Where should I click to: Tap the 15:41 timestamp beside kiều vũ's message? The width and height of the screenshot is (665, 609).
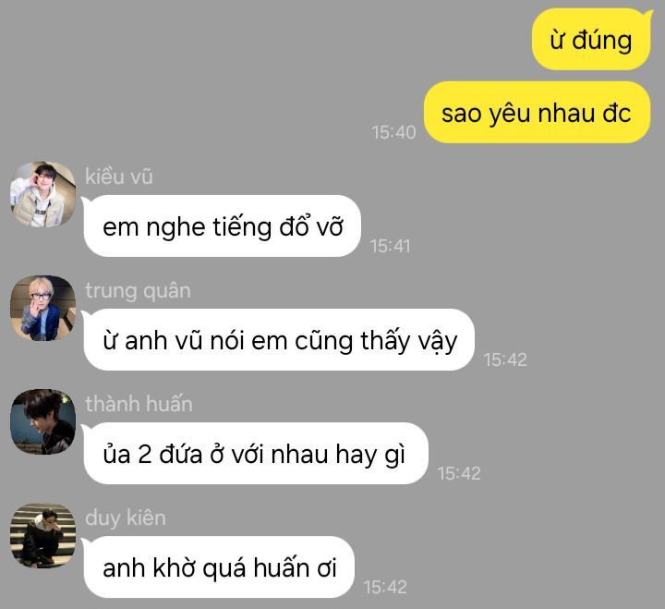(x=390, y=246)
